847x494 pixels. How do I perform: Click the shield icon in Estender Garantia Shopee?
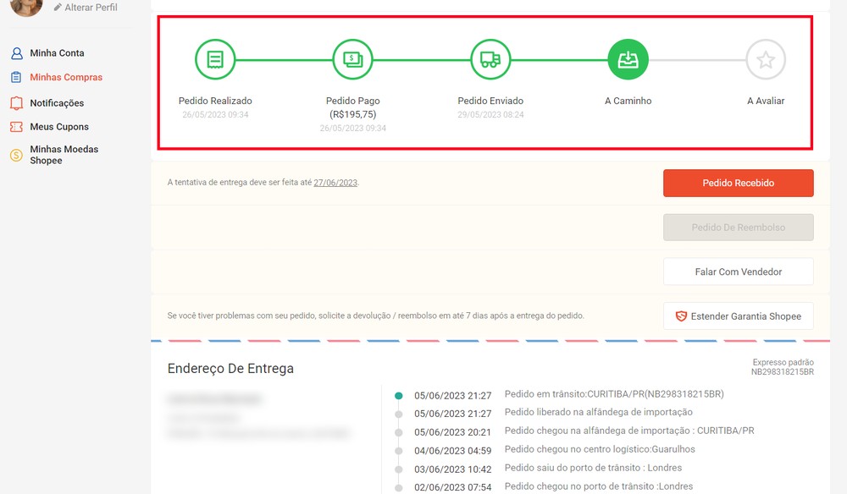point(681,316)
